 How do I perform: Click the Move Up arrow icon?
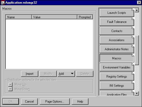click(10, 85)
